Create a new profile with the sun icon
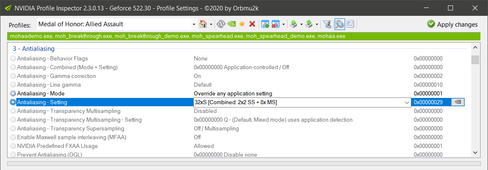The width and height of the screenshot is (488, 170). coord(242,24)
